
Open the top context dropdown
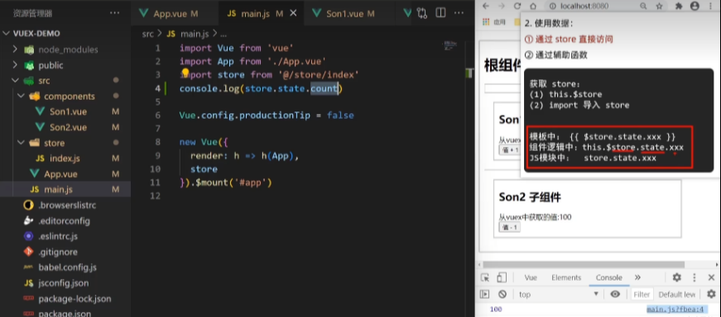point(559,294)
